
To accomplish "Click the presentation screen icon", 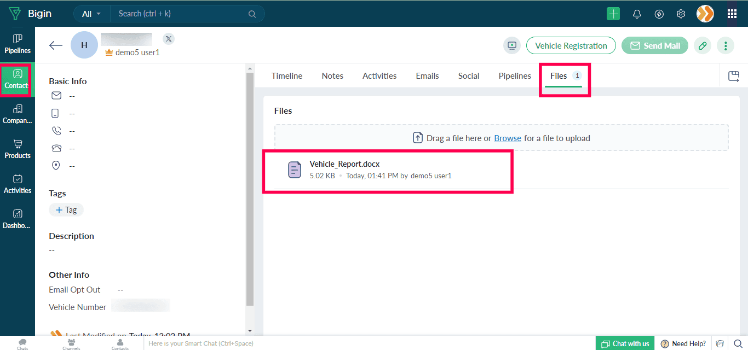I will pyautogui.click(x=512, y=45).
